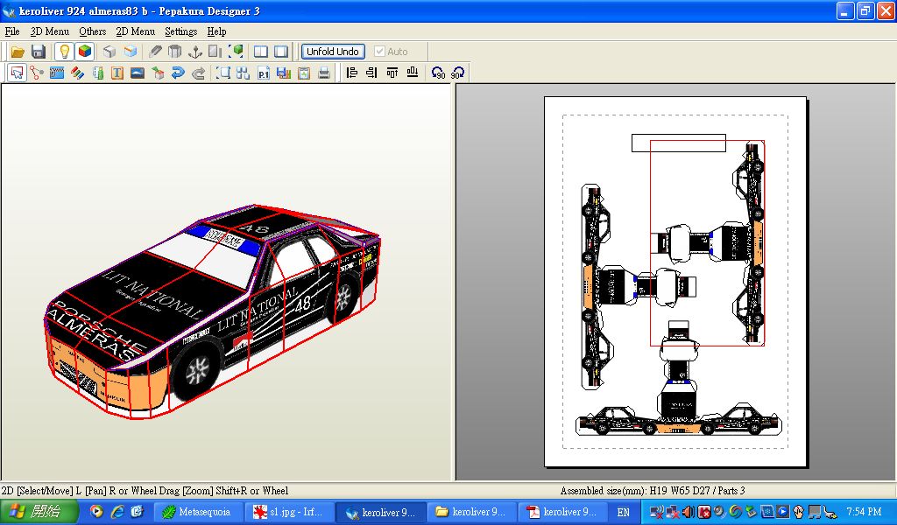
Task: Toggle the colored cube texture display icon
Action: pyautogui.click(x=85, y=52)
